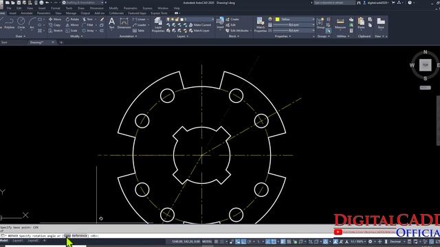Select the Drawing1 file tab
Screen dimensions: 440x247
point(36,43)
